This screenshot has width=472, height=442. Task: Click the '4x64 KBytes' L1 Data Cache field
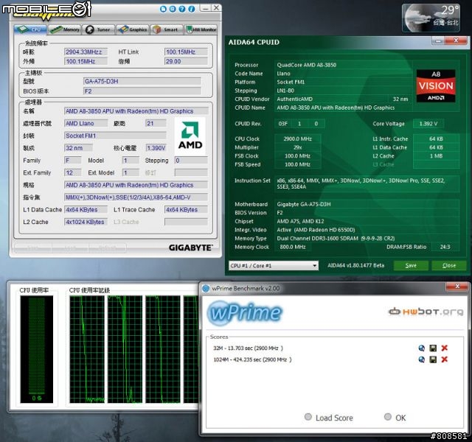(x=86, y=209)
